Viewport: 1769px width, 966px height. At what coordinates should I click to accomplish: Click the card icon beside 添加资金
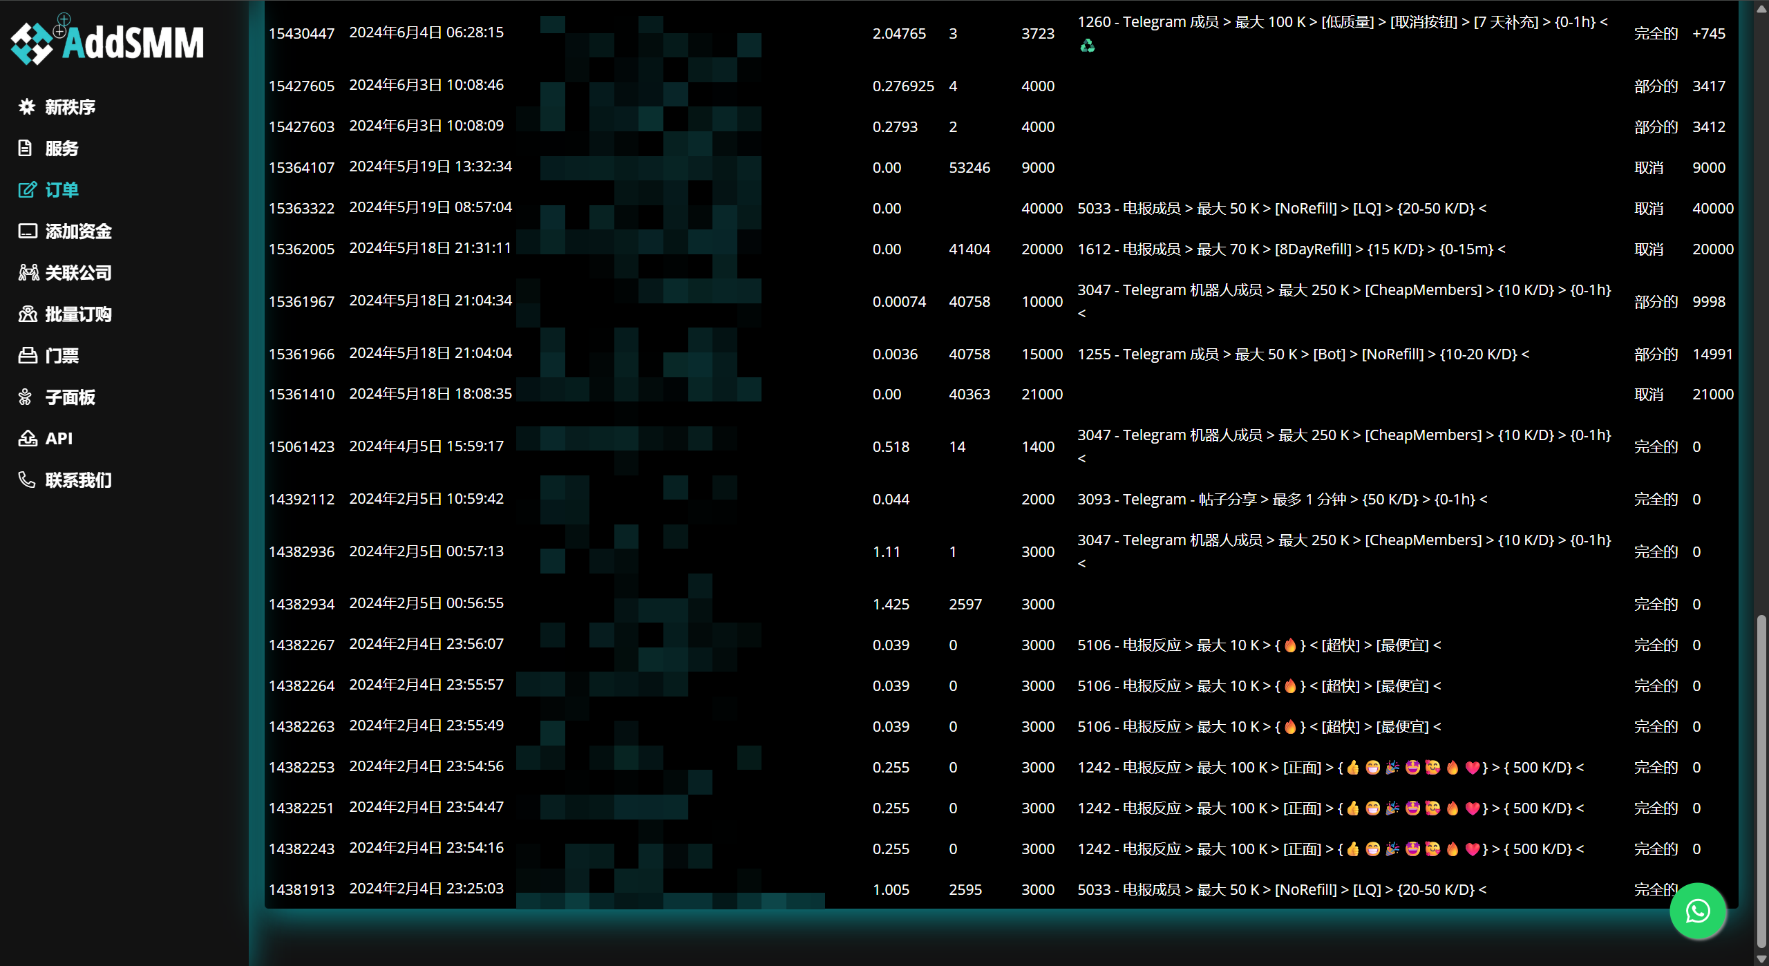pos(28,231)
